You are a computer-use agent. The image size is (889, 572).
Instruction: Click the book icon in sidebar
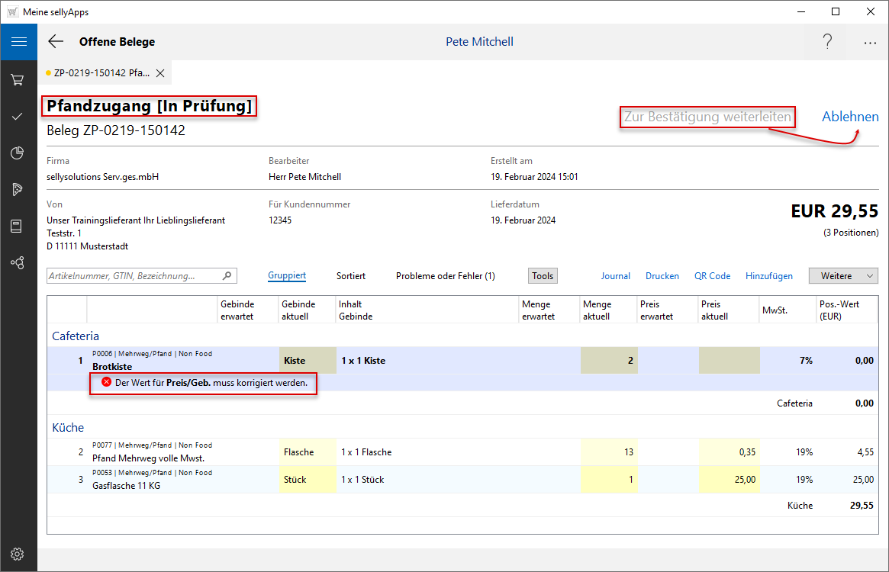(x=18, y=226)
